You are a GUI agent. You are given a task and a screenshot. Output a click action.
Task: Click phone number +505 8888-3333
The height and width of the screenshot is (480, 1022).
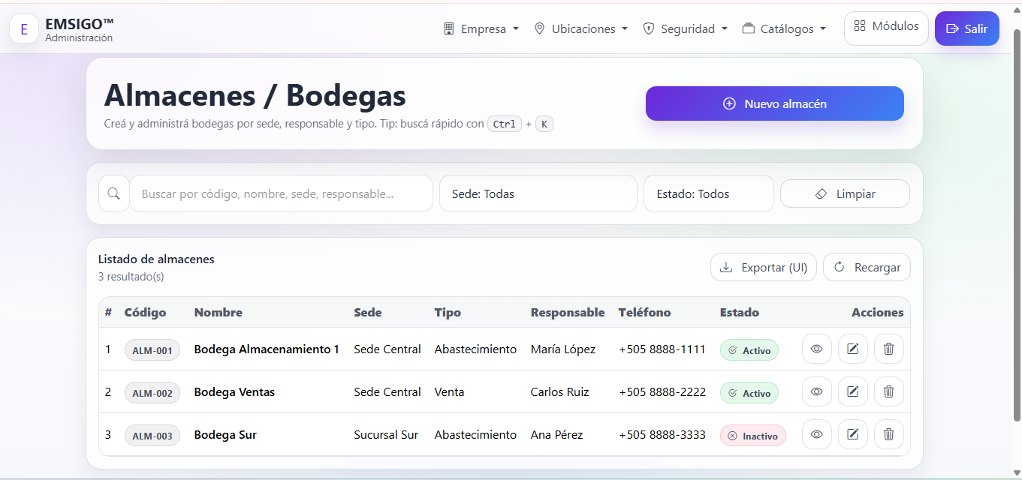(662, 435)
